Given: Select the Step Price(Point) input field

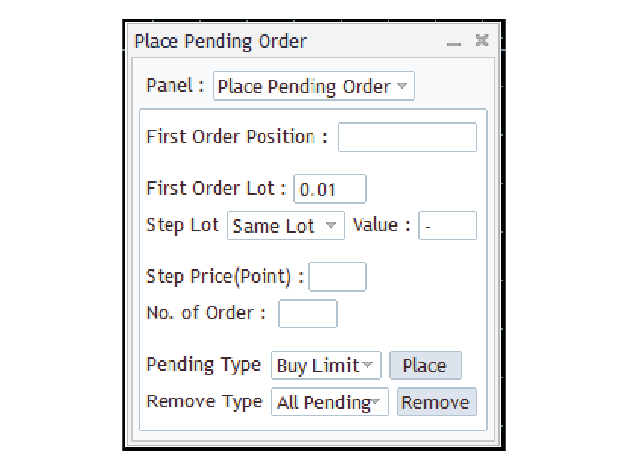Looking at the screenshot, I should tap(338, 277).
